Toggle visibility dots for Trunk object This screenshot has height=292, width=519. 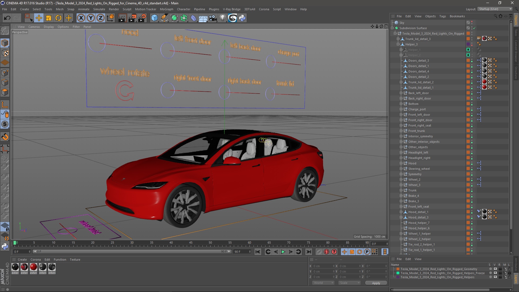(x=472, y=190)
